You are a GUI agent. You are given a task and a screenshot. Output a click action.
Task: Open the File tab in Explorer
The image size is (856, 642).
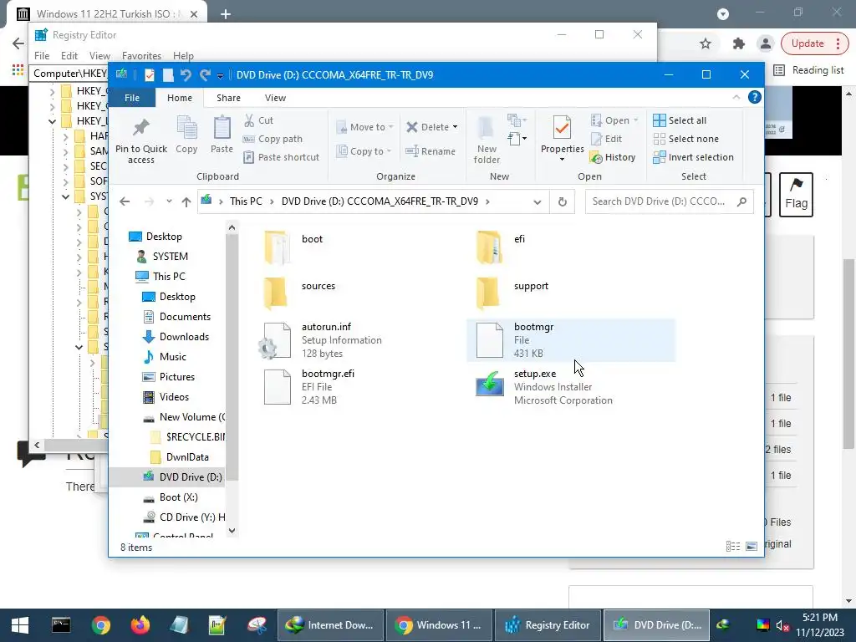(x=132, y=98)
